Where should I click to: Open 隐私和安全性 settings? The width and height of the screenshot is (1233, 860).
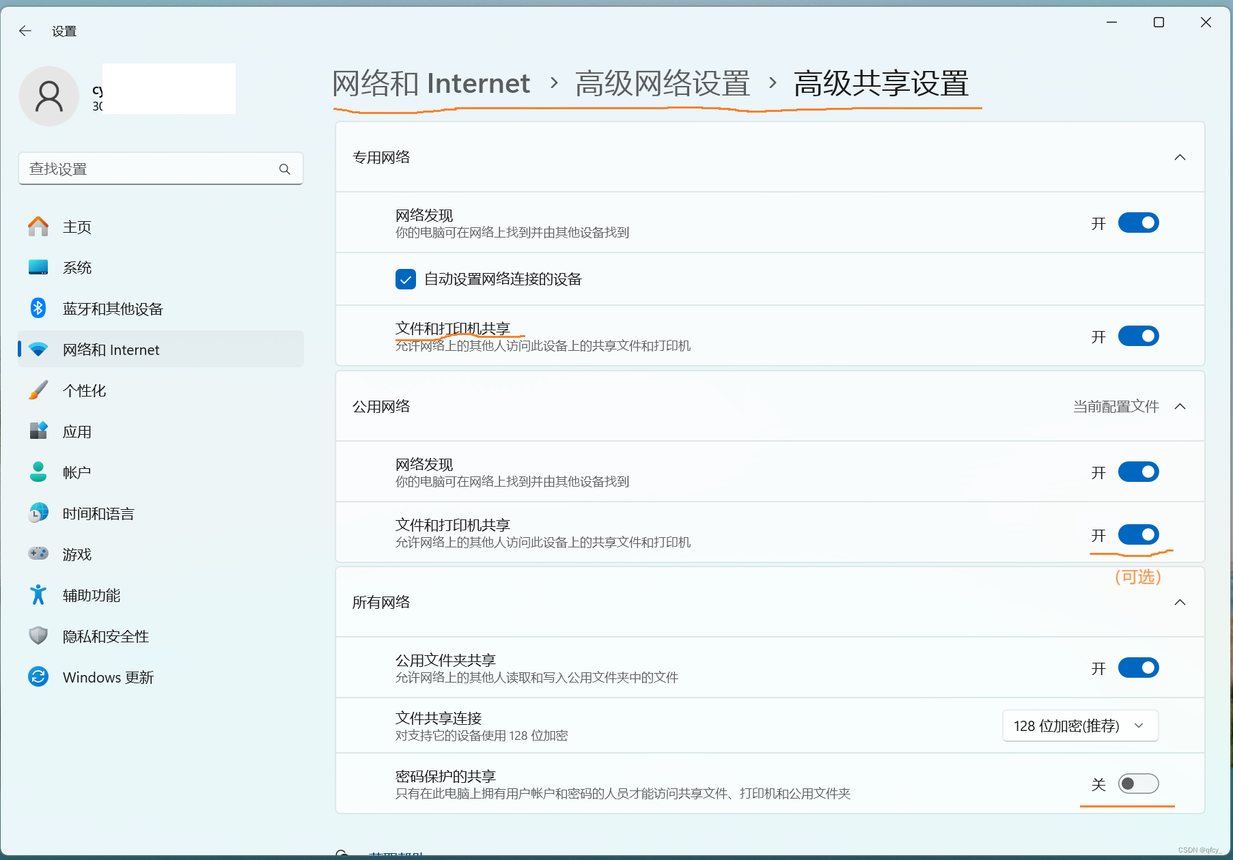(x=161, y=636)
